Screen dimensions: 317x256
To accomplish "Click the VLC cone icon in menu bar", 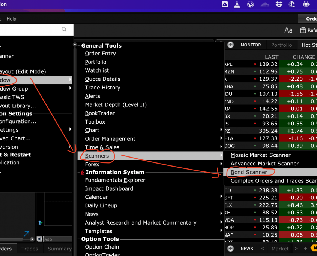I will pos(237,4).
